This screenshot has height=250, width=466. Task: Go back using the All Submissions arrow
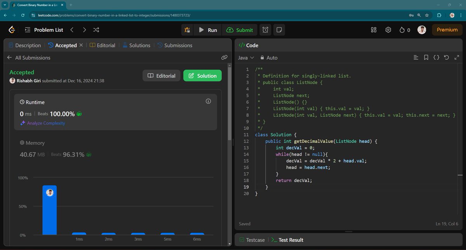(x=9, y=58)
